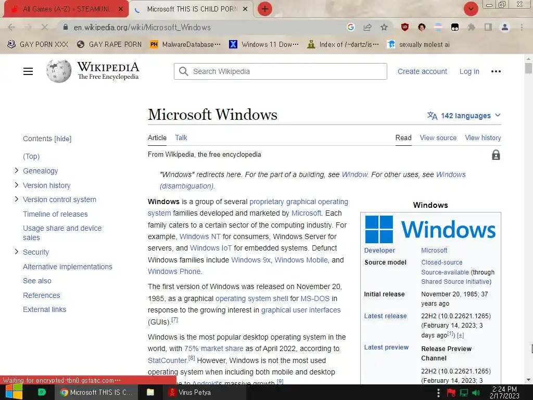Click the Create account link
Viewport: 533px width, 400px height.
point(422,71)
